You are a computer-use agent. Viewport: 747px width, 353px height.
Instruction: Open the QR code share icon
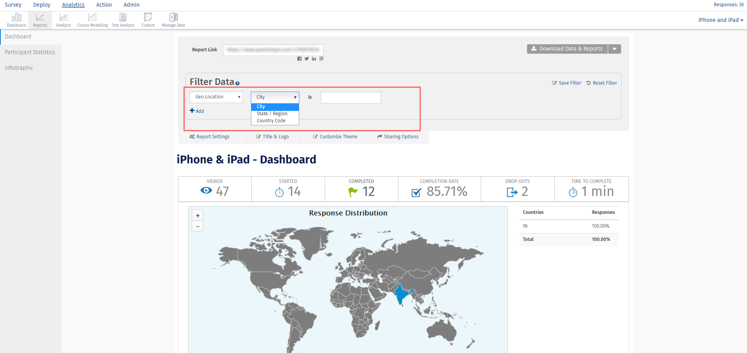pos(321,58)
